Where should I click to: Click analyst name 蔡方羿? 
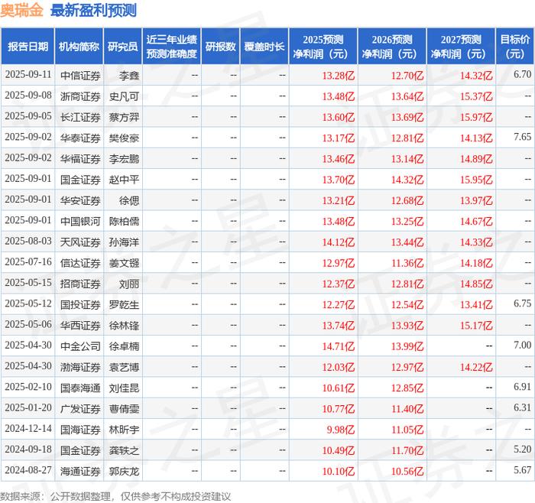(x=124, y=117)
